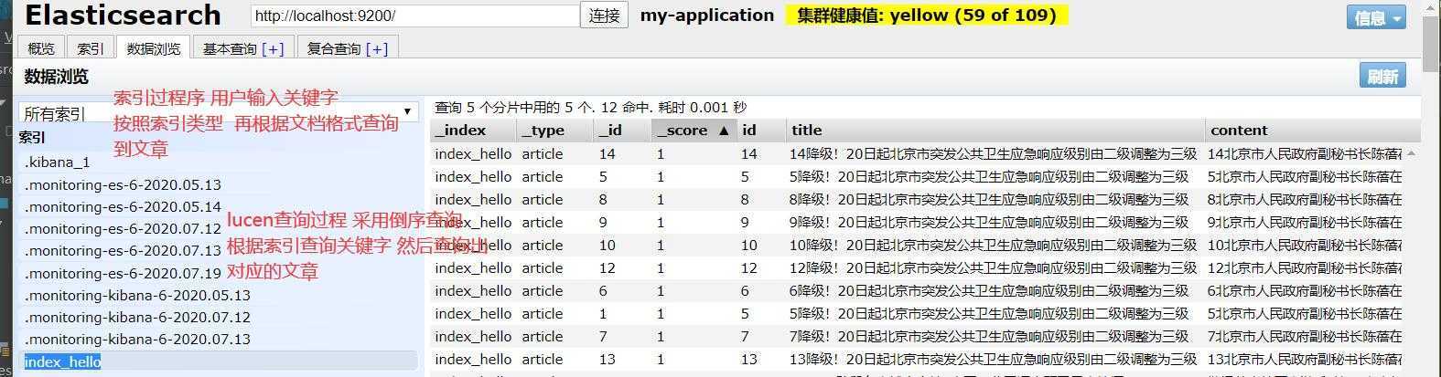Switch to the 概览 tab

tap(41, 48)
